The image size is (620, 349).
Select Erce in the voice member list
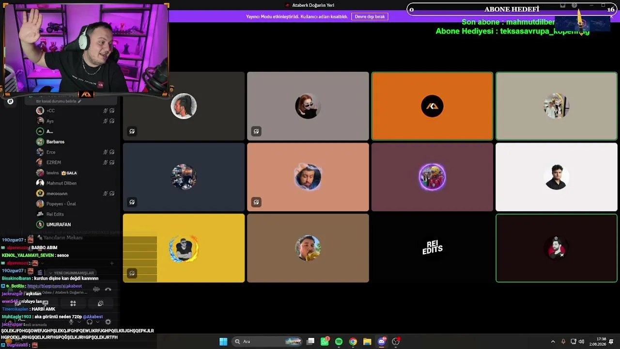point(76,152)
